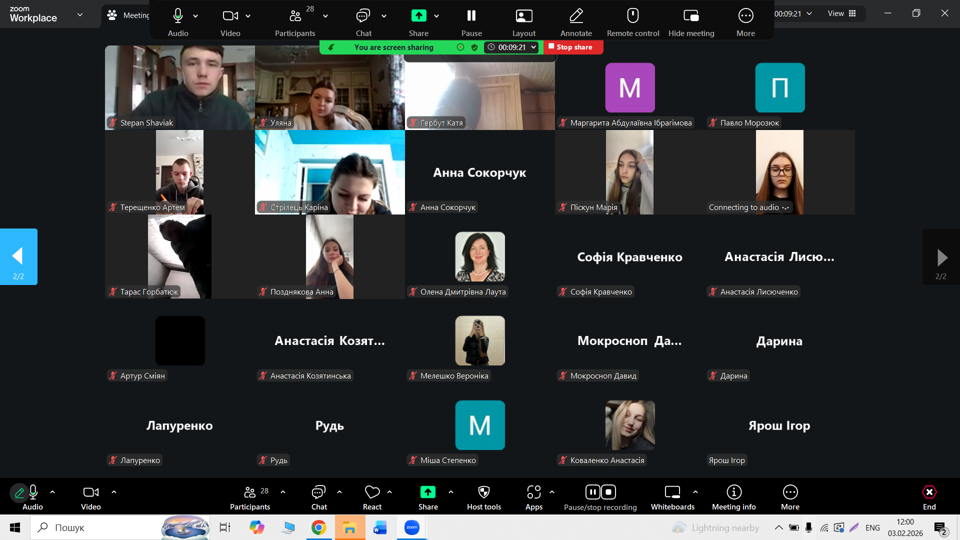Expand the timer dropdown in sharing bar

point(533,47)
